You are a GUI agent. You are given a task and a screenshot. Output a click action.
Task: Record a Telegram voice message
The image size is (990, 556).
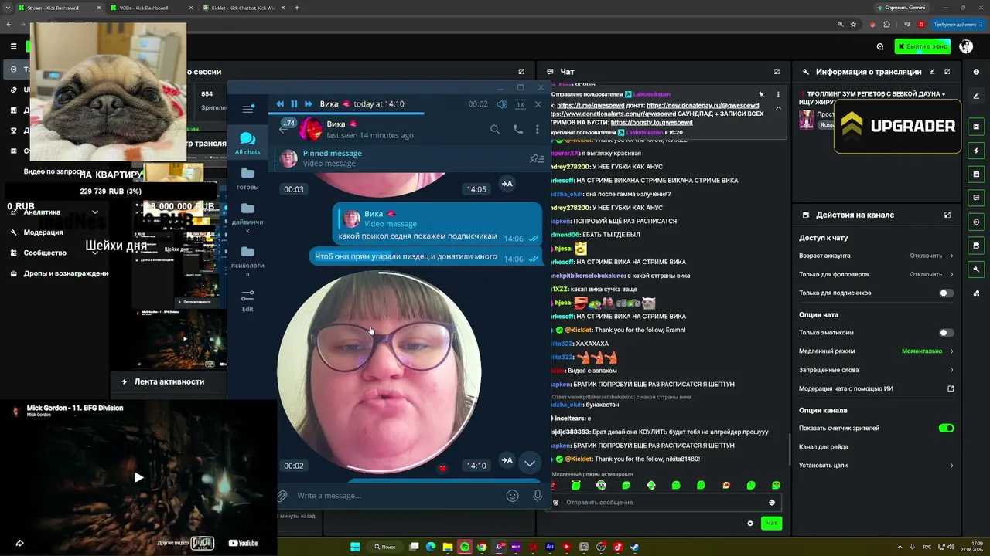[x=538, y=496]
